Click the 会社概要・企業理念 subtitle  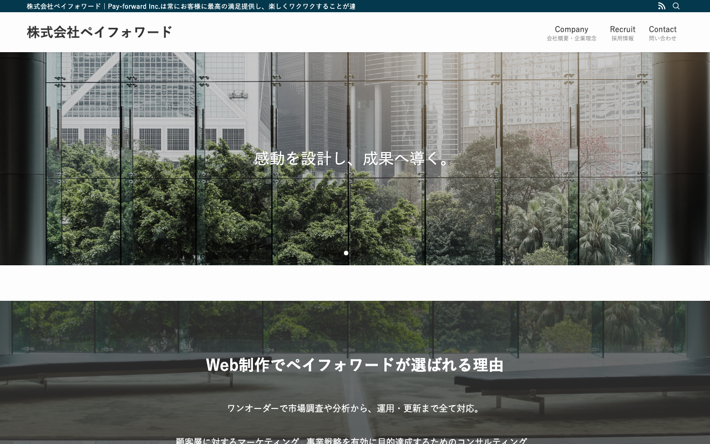571,38
